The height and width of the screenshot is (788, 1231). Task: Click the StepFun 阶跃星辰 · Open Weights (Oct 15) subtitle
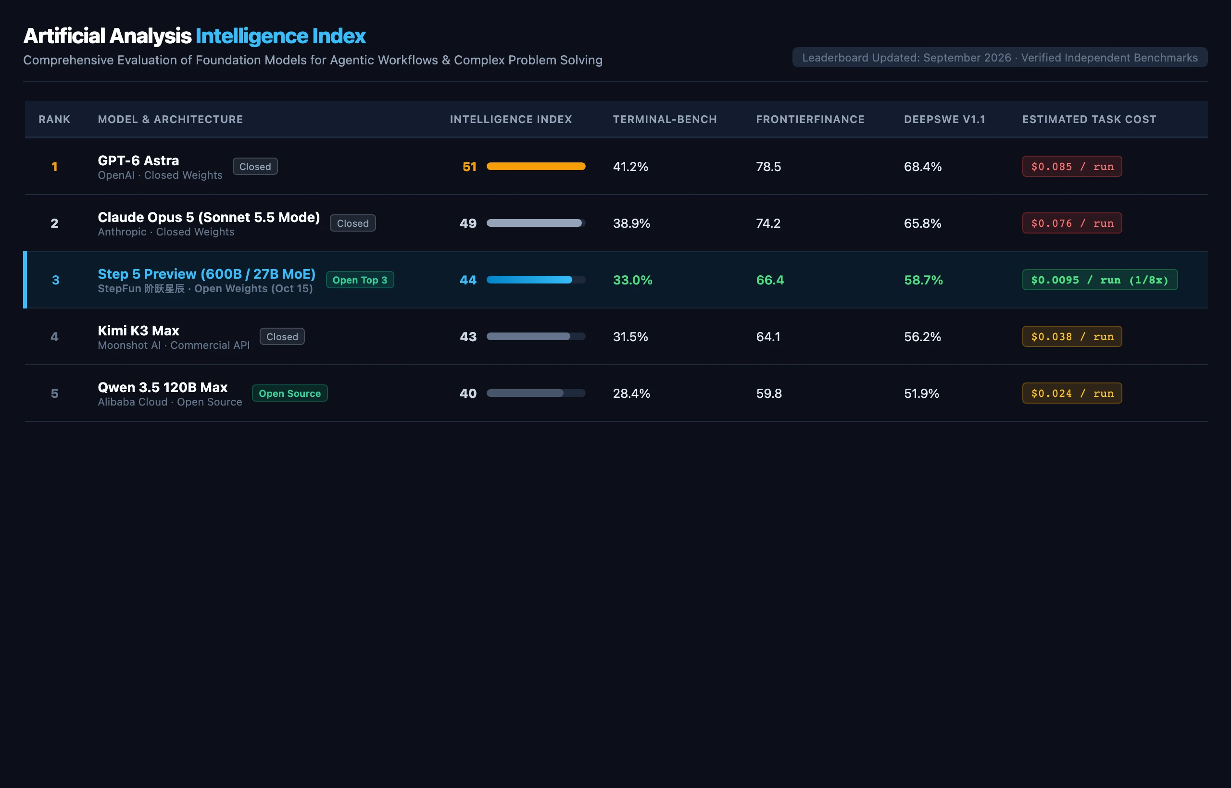[x=205, y=289]
